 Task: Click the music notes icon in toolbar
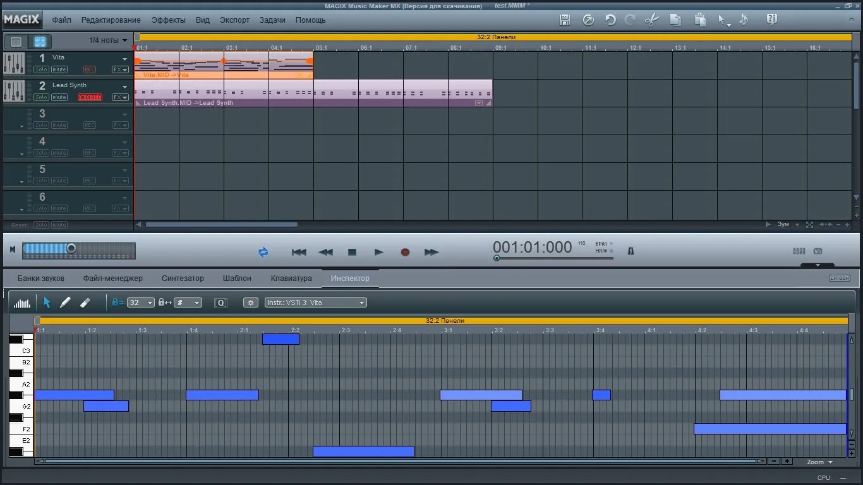744,20
